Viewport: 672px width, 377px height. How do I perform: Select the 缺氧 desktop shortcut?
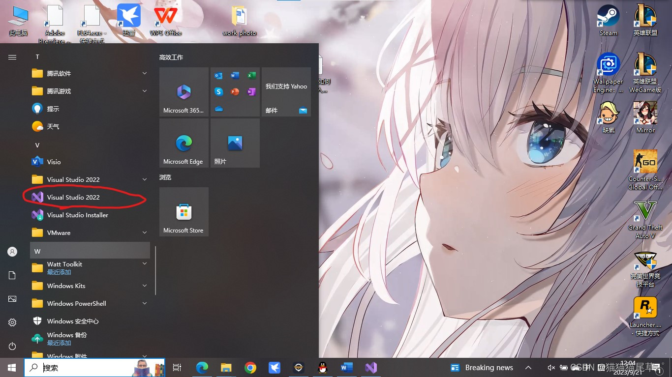point(609,118)
